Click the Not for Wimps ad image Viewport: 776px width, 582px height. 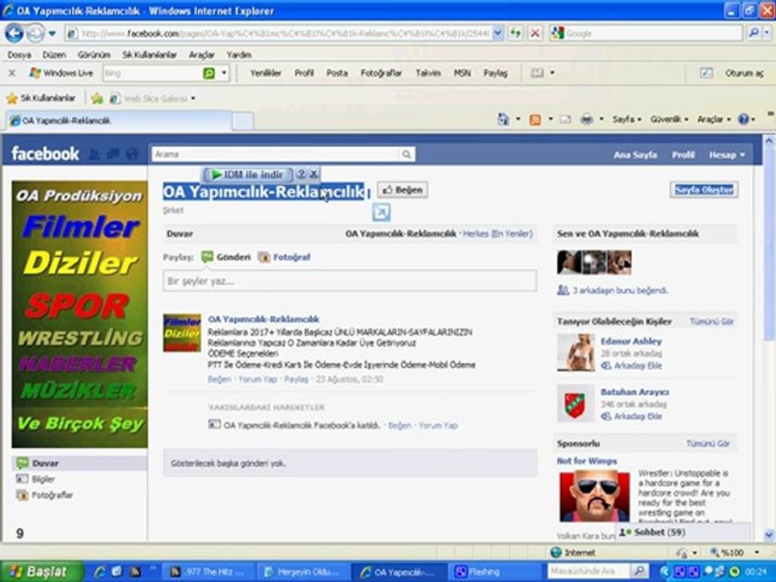pyautogui.click(x=594, y=496)
